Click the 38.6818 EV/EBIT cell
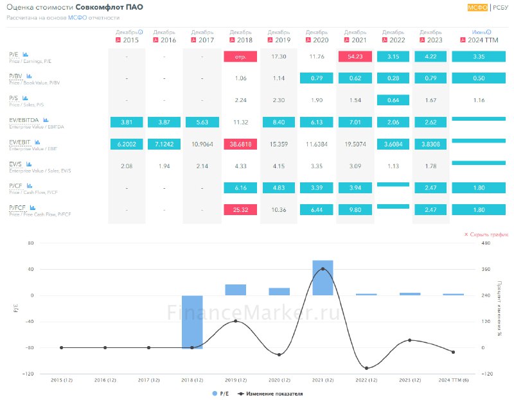Image resolution: width=514 pixels, height=400 pixels. coord(240,144)
